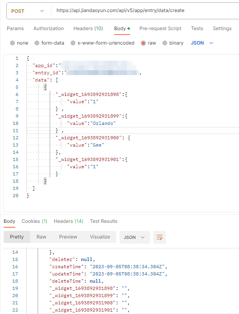Click line number 11 in request editor
Viewport: 239px width, 314px height.
coord(15,130)
